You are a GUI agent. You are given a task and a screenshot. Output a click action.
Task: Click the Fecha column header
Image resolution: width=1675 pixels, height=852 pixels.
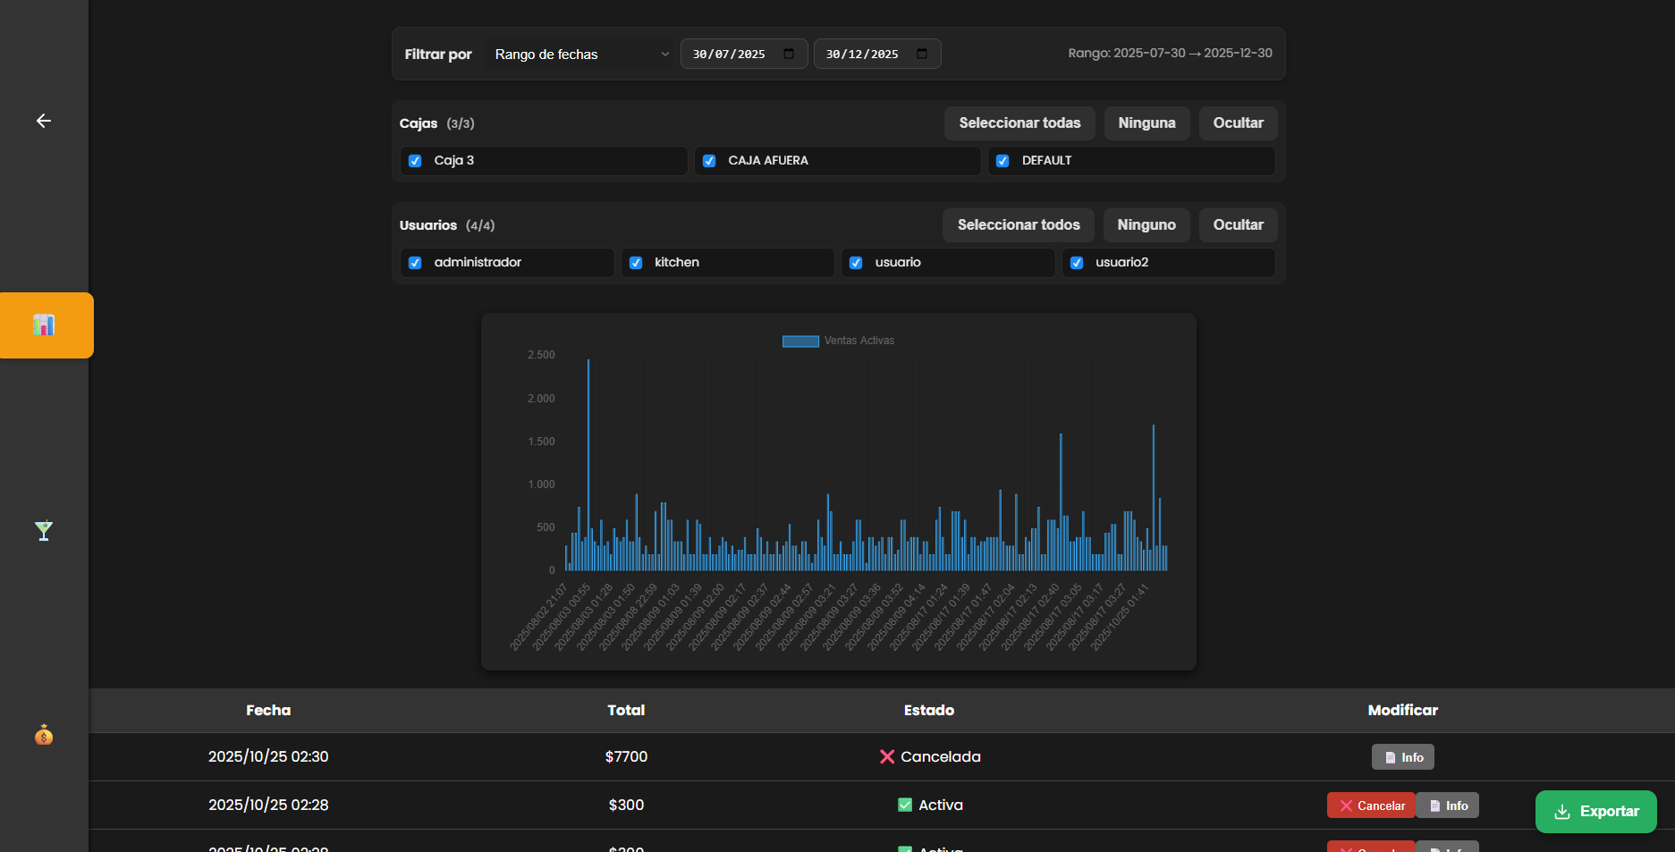coord(268,710)
